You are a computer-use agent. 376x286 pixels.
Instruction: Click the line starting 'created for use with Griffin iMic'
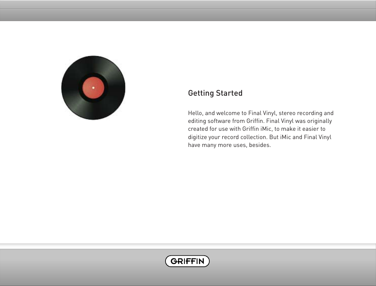(x=257, y=129)
